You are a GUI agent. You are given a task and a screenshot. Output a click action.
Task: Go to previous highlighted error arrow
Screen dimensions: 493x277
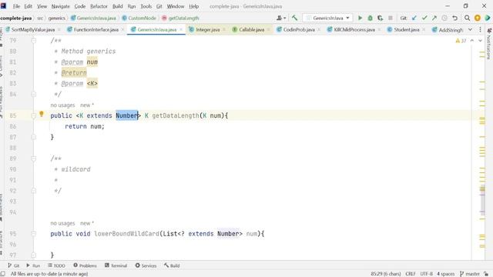(472, 41)
